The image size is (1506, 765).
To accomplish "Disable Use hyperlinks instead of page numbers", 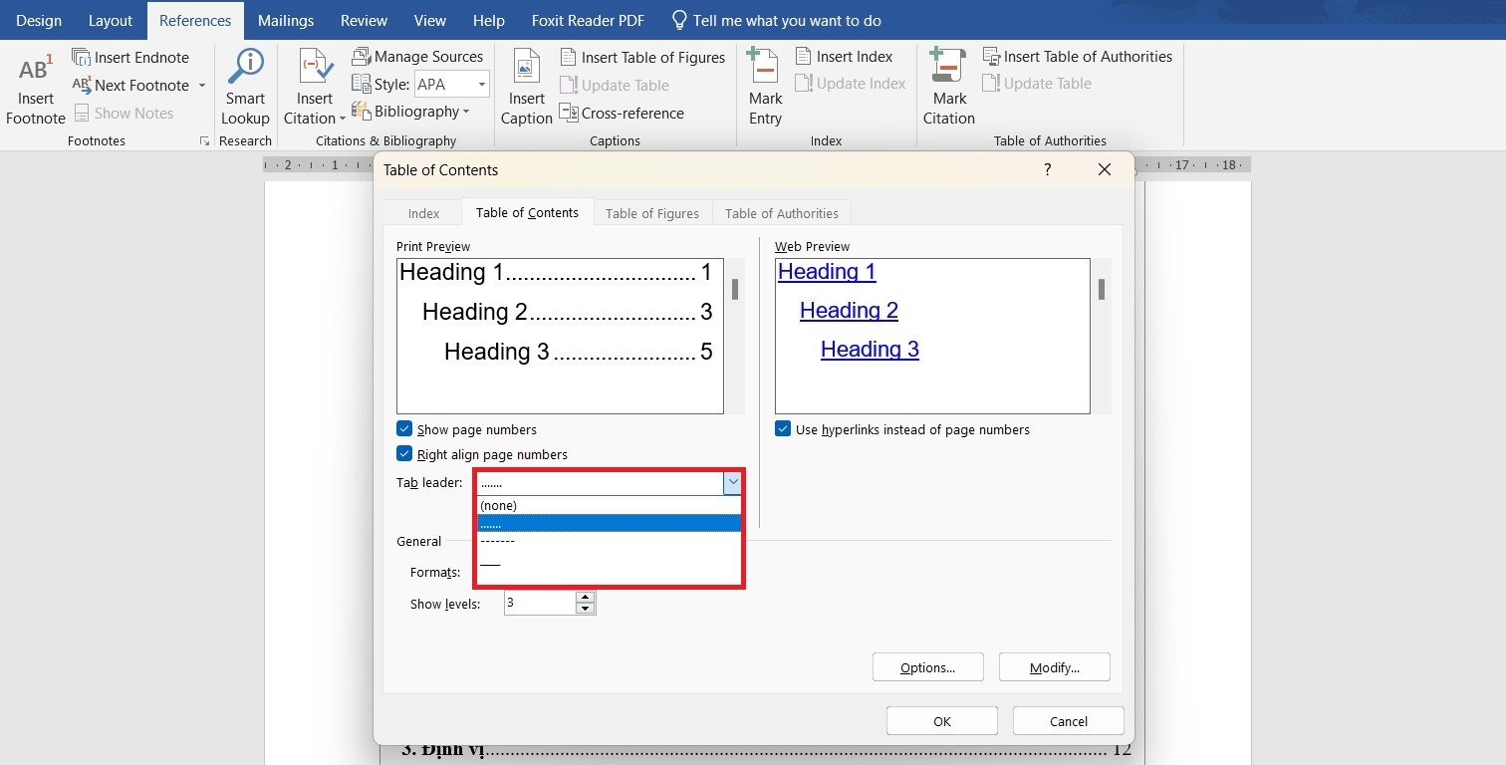I will coord(783,429).
